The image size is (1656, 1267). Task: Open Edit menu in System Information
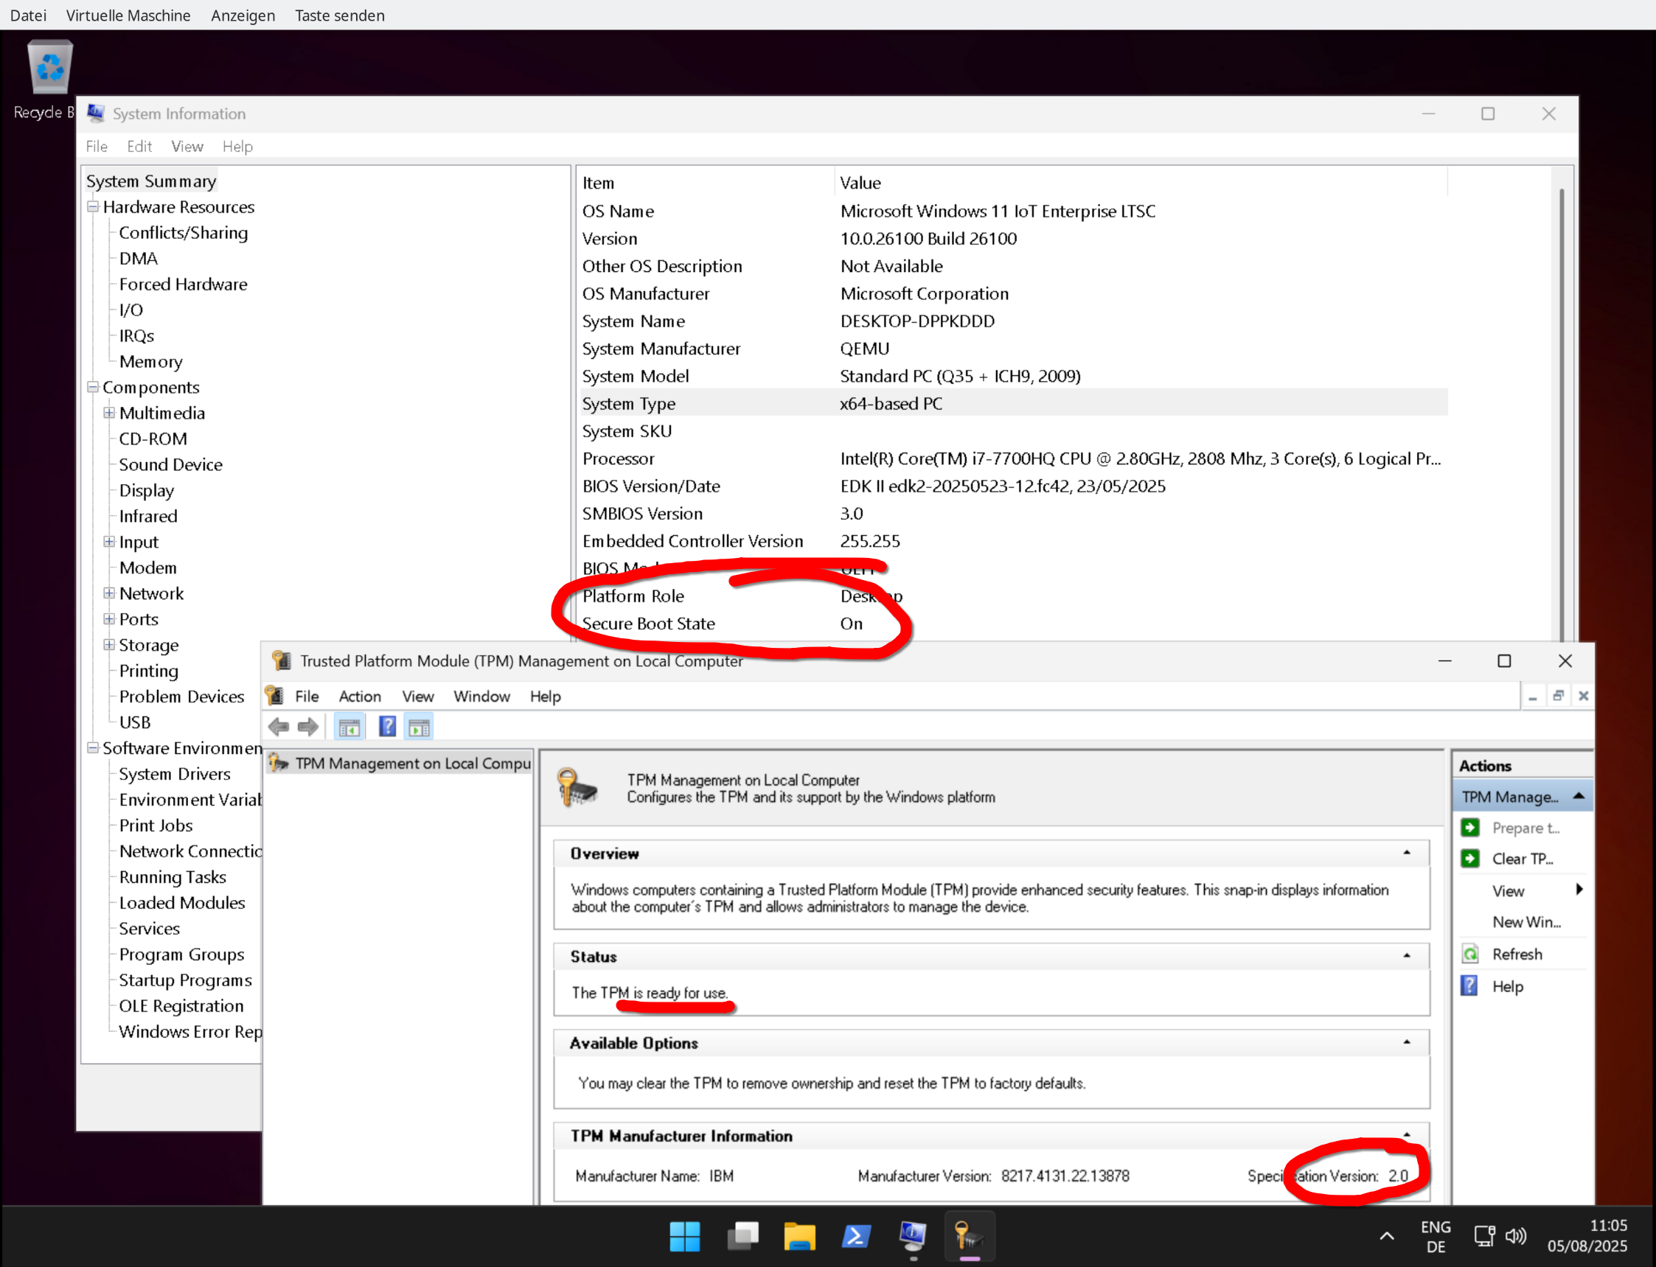click(139, 147)
